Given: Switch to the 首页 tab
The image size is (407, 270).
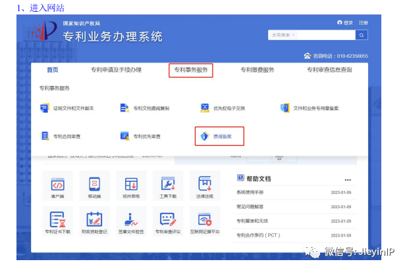Looking at the screenshot, I should coord(53,70).
